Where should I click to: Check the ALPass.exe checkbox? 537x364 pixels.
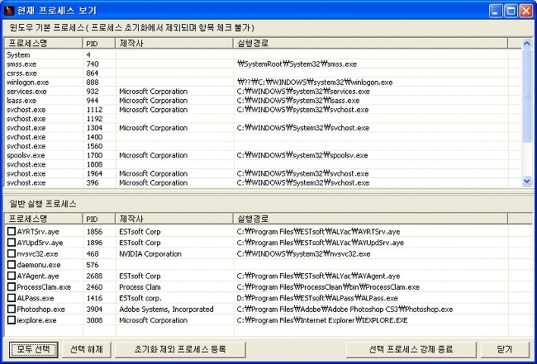click(12, 298)
